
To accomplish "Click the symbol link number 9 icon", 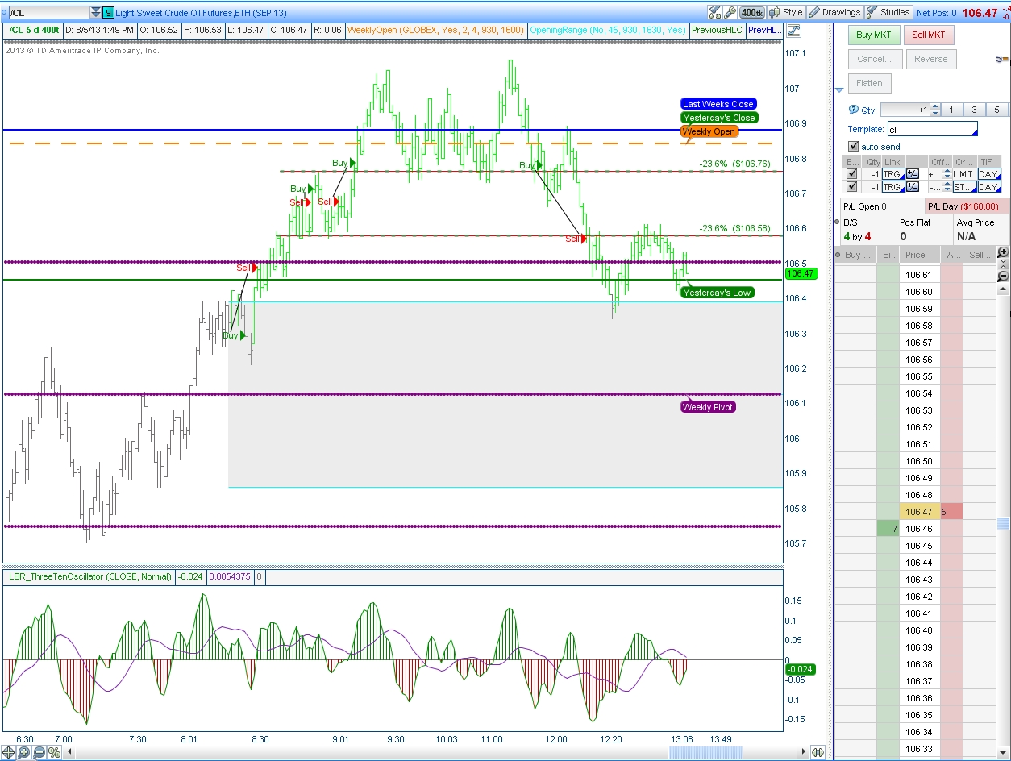I will coord(108,13).
